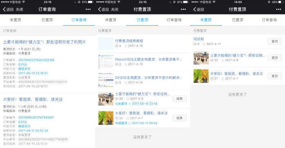Click 置顶 for 大家好！爱旅游 in 未置顶 list
The height and width of the screenshot is (148, 285).
pyautogui.click(x=275, y=76)
